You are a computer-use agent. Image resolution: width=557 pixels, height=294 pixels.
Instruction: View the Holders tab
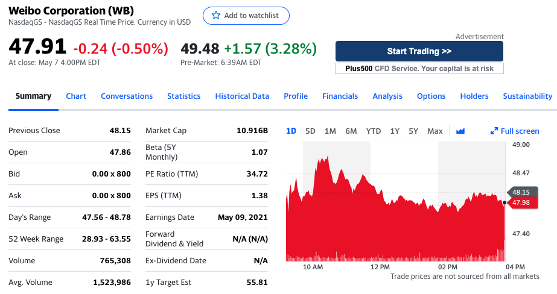point(474,96)
